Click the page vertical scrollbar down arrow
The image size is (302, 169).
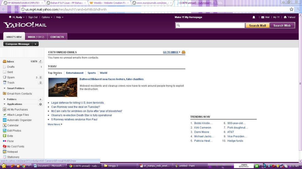[300, 161]
